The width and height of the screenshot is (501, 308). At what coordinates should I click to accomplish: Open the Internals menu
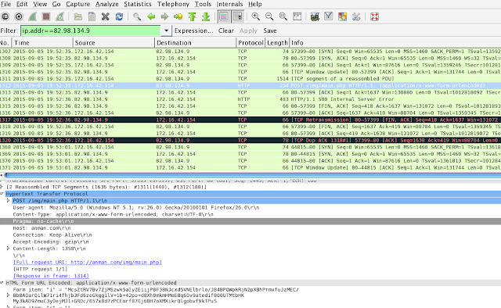pos(229,4)
